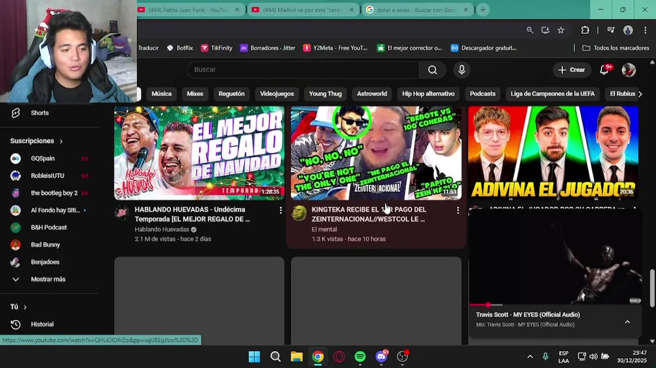Click the install/cast icon in address bar
656x368 pixels.
[x=545, y=30]
